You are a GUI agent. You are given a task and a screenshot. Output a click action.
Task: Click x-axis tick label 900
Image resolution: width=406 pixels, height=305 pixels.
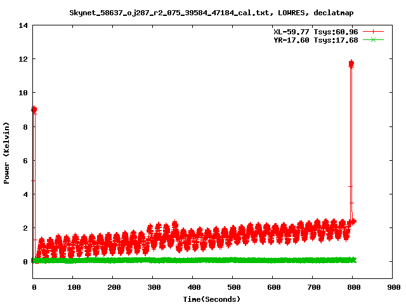point(394,287)
